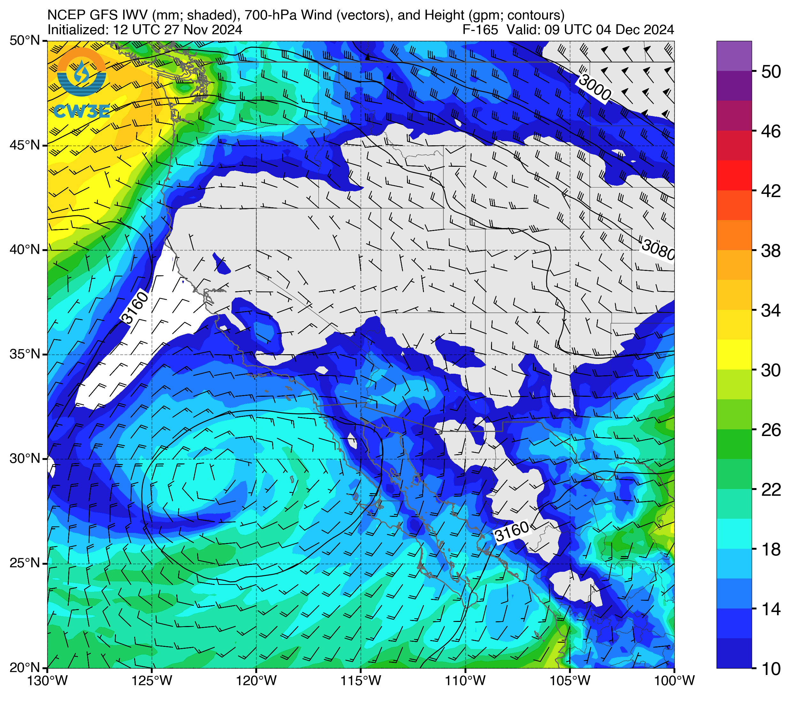This screenshot has height=704, width=791.
Task: Click the light purple colorbar swatch above 50
Action: [734, 56]
